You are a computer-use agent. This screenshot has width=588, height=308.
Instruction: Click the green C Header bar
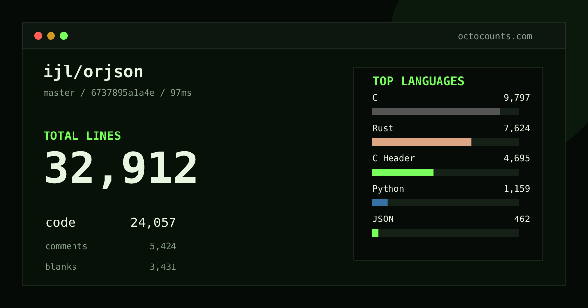click(403, 172)
